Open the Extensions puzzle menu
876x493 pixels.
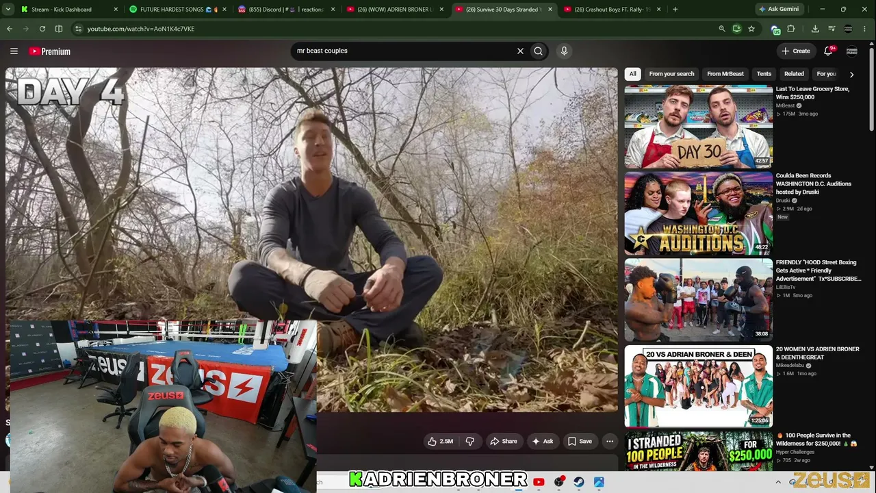pyautogui.click(x=791, y=29)
